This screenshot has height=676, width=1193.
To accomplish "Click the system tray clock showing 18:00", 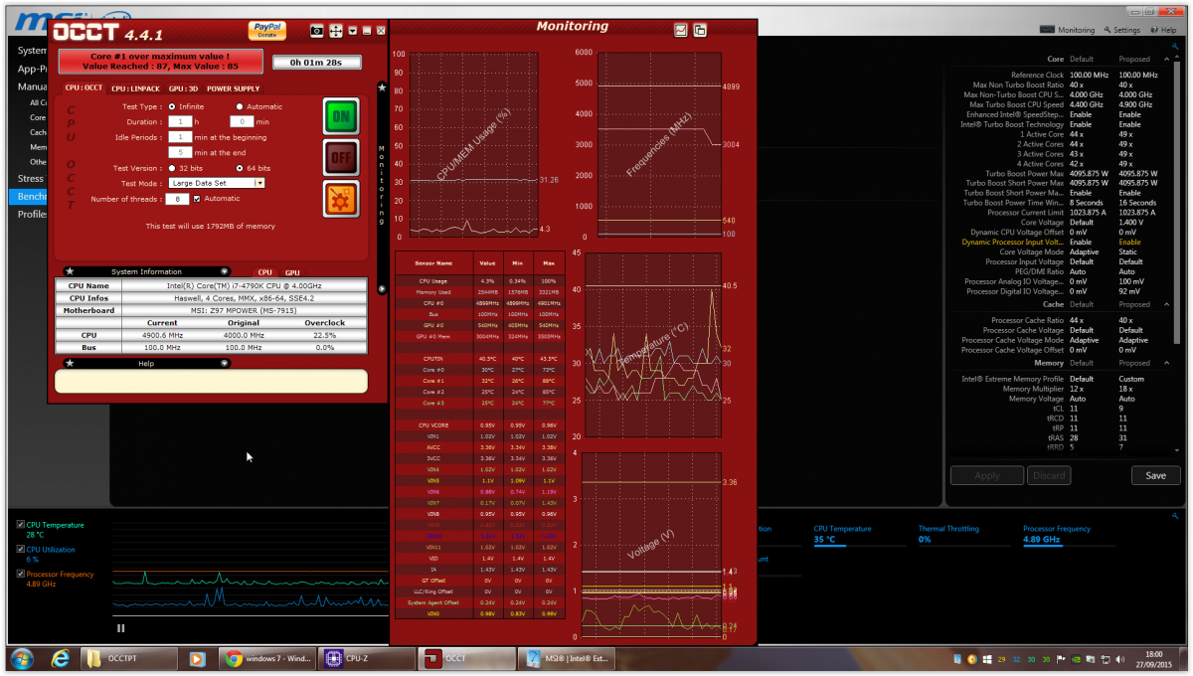I will pos(1153,658).
